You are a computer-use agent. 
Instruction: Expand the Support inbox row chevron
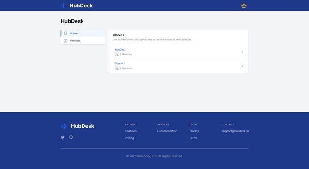point(242,66)
